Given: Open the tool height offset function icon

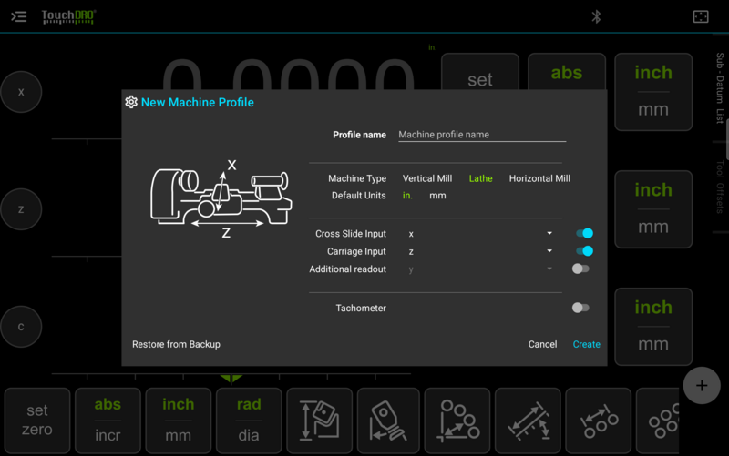Looking at the screenshot, I should (320, 421).
